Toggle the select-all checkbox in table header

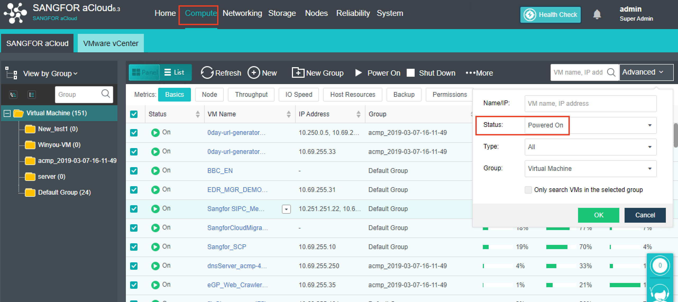tap(134, 114)
